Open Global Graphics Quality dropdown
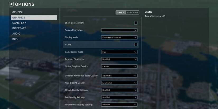218x109 pixels. click(119, 67)
